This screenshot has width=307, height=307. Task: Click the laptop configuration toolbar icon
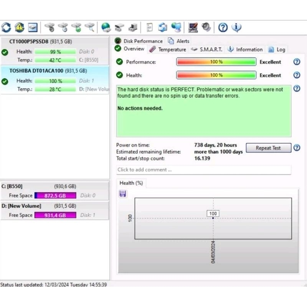point(193,27)
